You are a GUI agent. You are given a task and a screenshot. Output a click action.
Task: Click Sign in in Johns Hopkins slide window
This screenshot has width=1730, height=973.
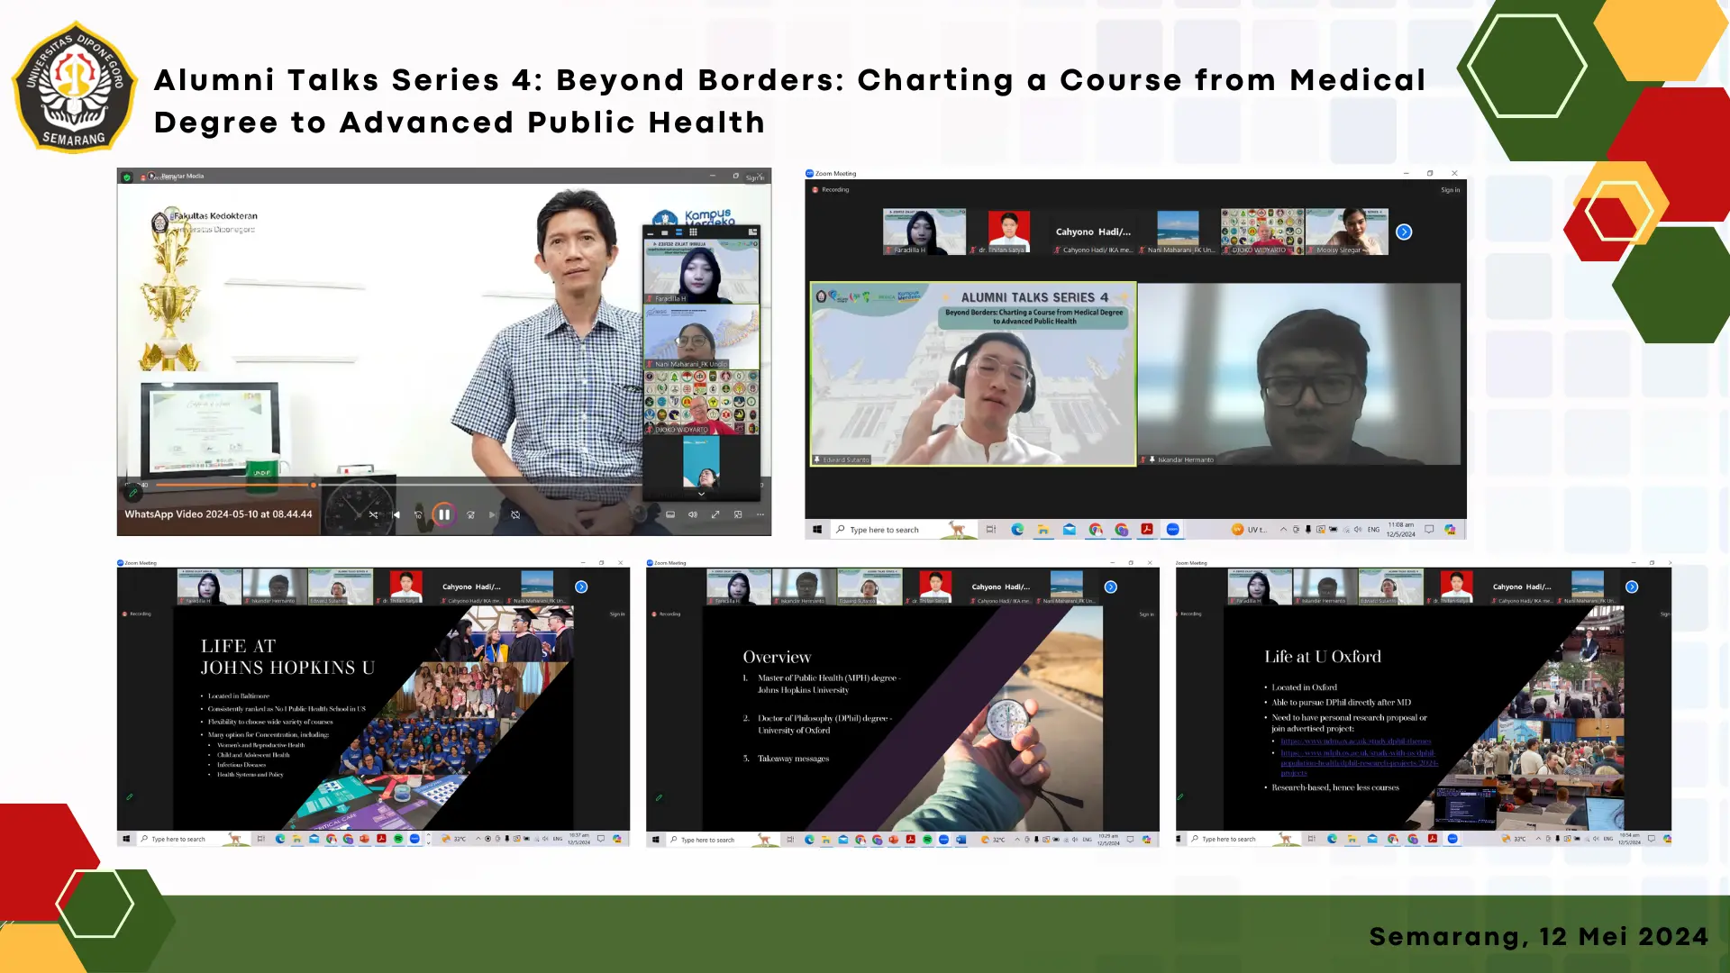(x=617, y=614)
